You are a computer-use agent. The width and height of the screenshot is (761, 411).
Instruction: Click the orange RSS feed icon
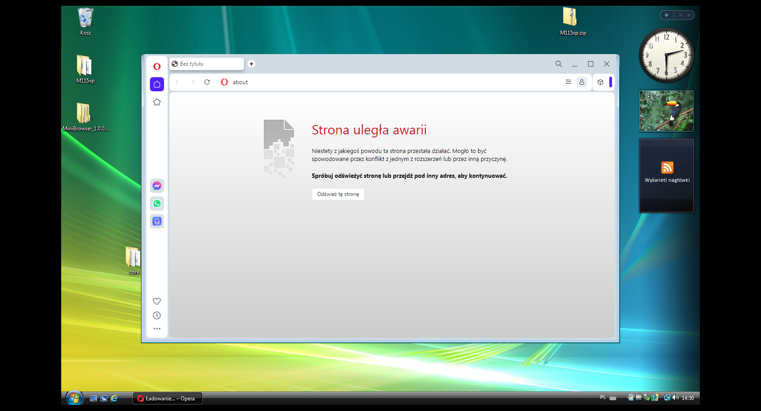(x=667, y=167)
